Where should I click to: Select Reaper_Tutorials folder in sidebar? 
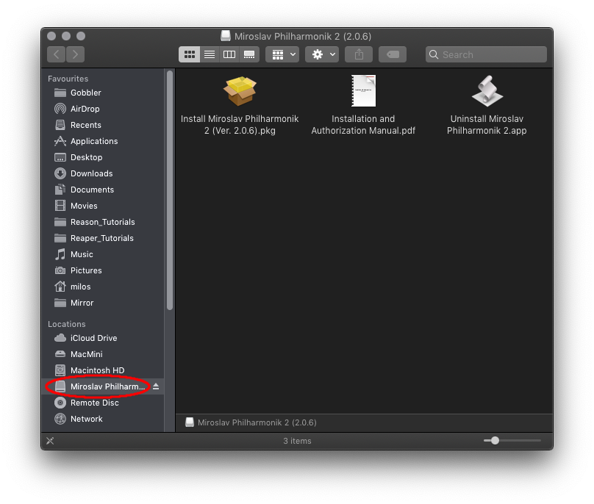[x=102, y=239]
